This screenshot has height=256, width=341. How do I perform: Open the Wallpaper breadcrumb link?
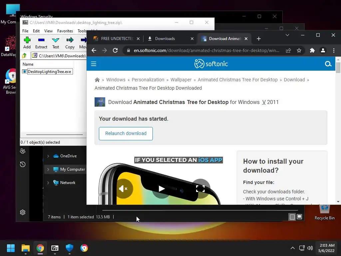pyautogui.click(x=181, y=80)
